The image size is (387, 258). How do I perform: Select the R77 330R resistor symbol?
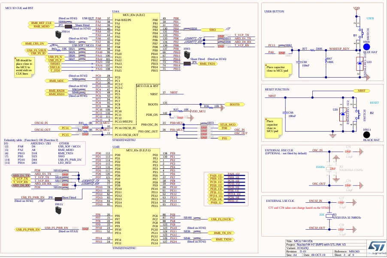(312, 50)
